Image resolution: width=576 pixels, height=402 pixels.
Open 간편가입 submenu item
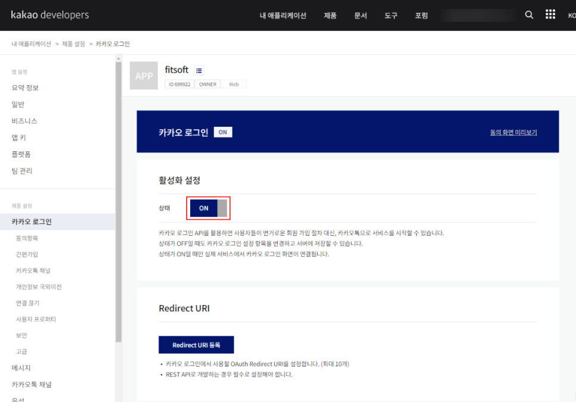click(27, 254)
